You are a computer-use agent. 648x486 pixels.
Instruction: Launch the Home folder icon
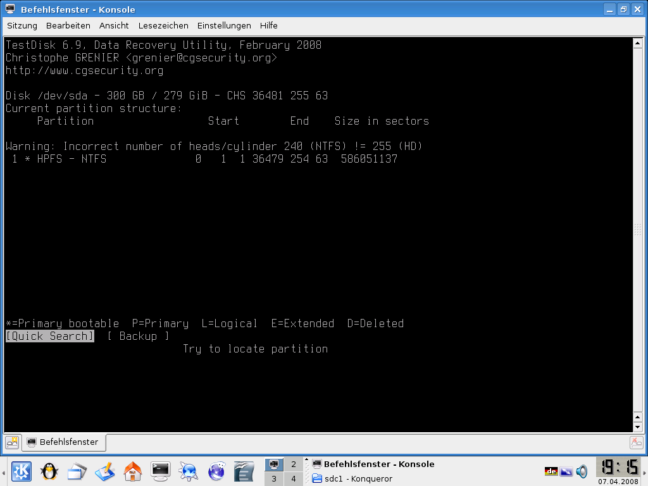pos(133,471)
